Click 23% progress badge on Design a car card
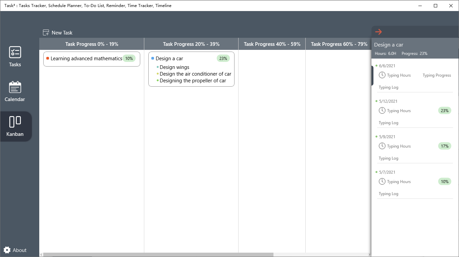Viewport: 459px width, 257px height. (223, 59)
